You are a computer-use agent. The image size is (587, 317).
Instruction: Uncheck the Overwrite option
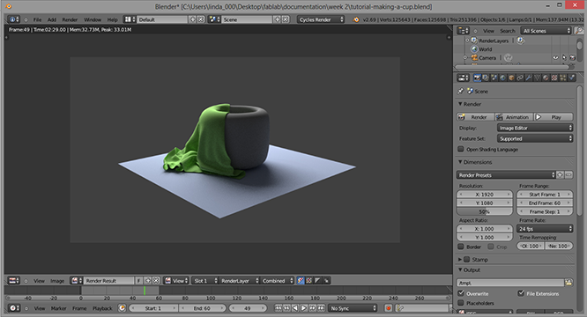(x=461, y=293)
